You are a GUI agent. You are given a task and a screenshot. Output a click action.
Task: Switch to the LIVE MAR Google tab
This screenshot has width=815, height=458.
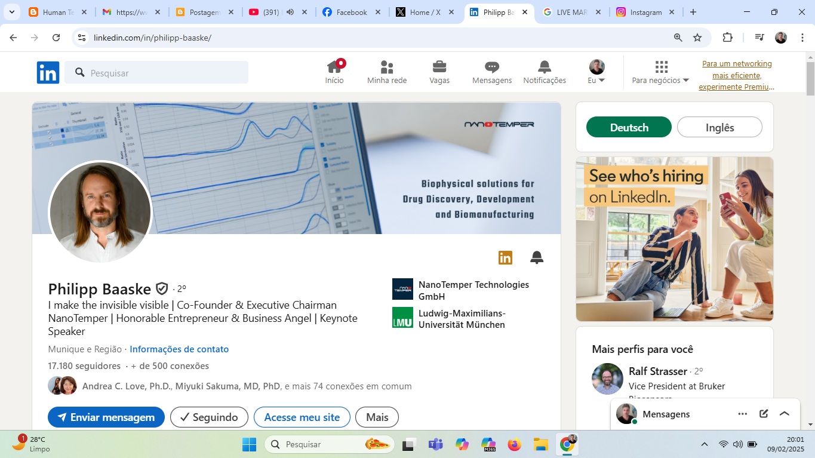573,12
